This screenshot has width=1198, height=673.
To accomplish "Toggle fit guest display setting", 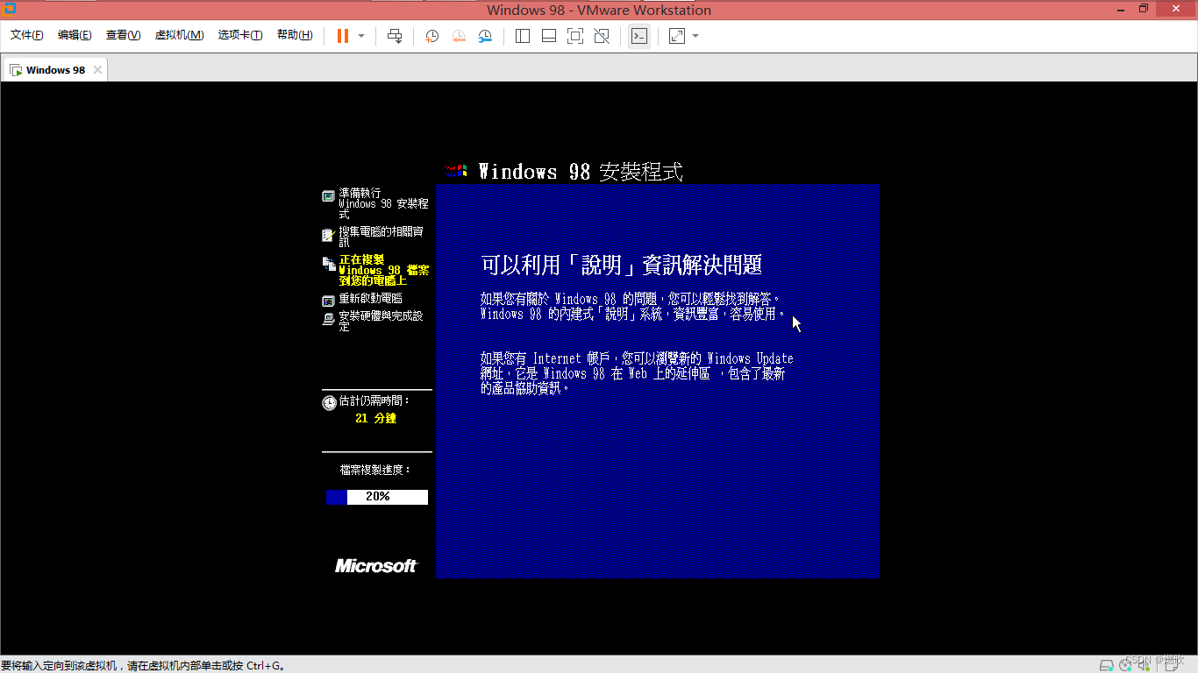I will [x=675, y=36].
